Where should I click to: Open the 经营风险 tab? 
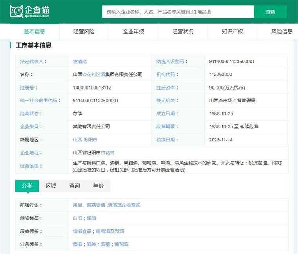(84, 31)
